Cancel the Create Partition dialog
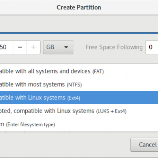 coord(144,145)
